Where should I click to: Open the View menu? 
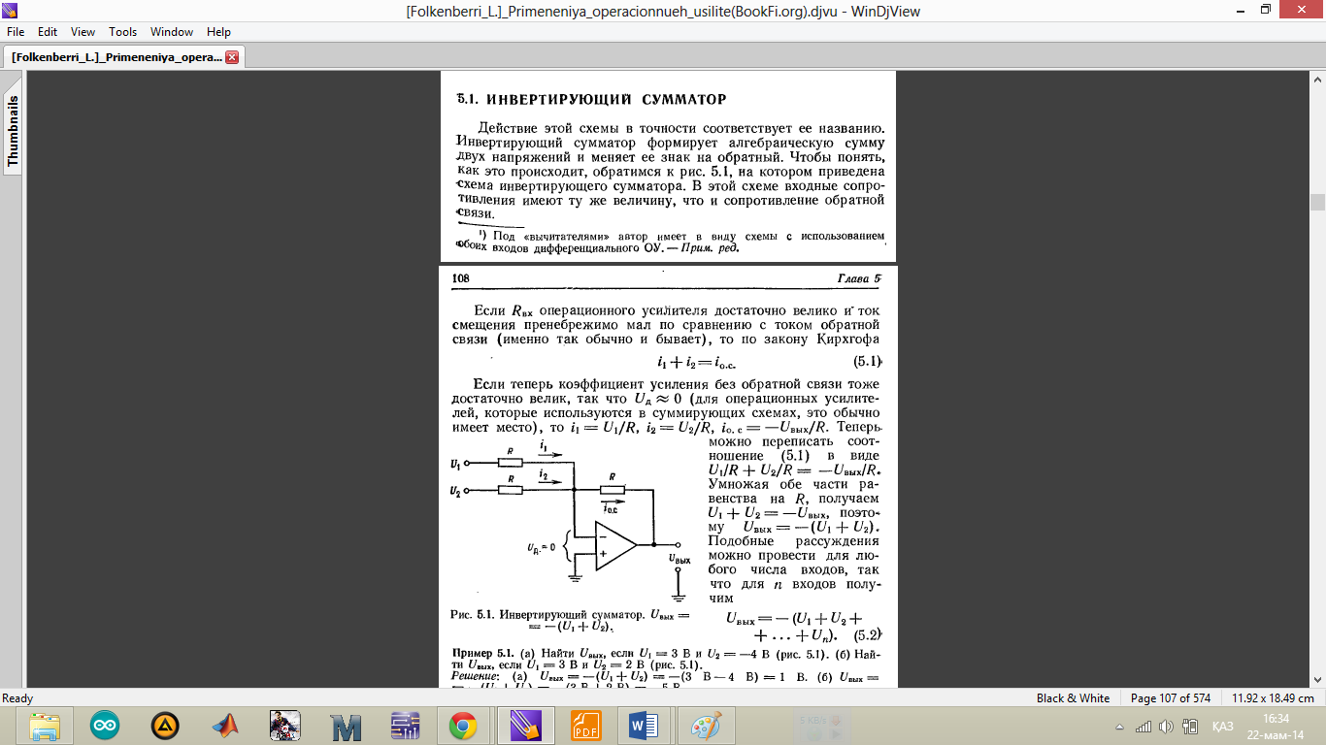coord(83,32)
